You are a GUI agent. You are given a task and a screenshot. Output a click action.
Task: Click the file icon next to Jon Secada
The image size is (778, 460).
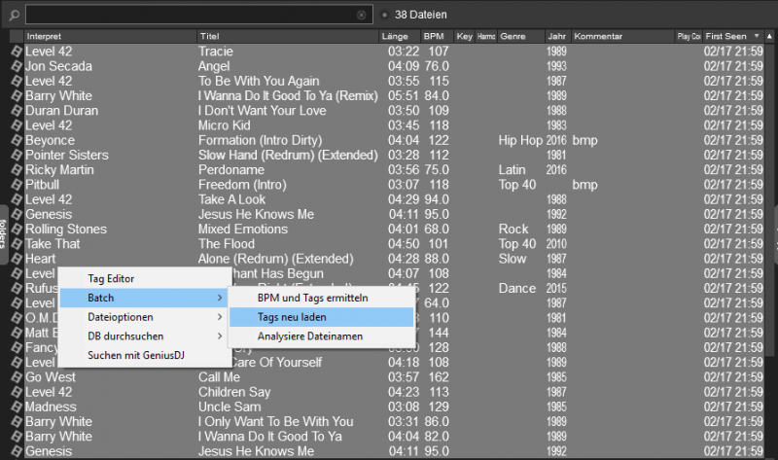click(16, 66)
